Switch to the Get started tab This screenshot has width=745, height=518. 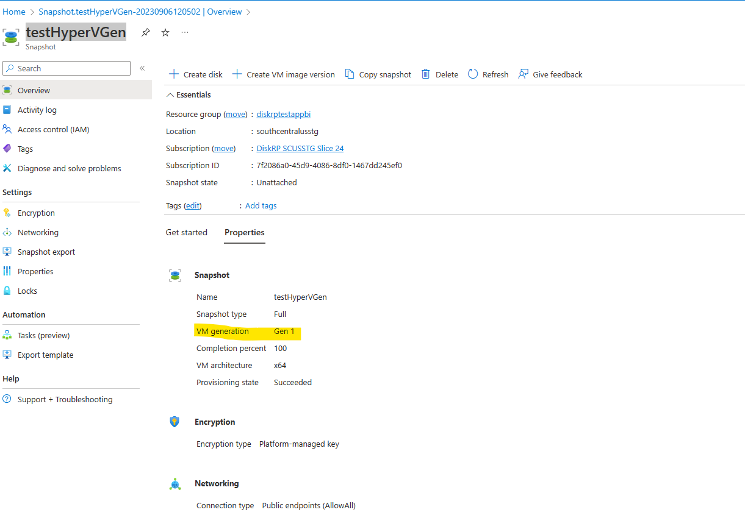pyautogui.click(x=186, y=232)
